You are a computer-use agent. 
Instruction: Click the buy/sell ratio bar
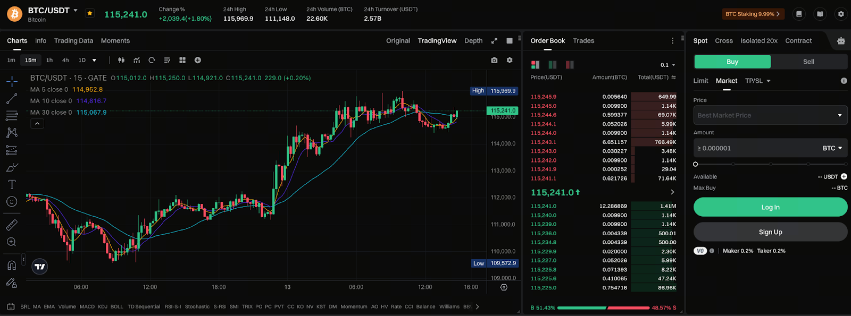point(603,308)
